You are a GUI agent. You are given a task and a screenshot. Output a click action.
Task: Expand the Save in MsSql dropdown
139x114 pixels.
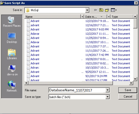(x=87, y=10)
